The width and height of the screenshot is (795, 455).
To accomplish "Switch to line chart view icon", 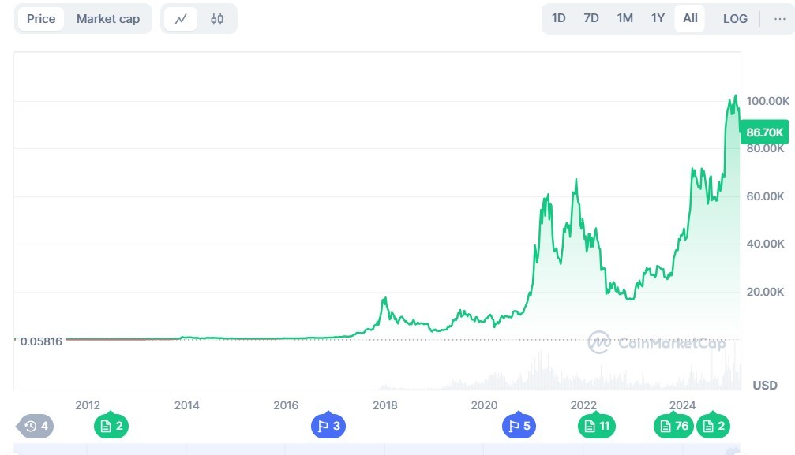I will coord(181,19).
